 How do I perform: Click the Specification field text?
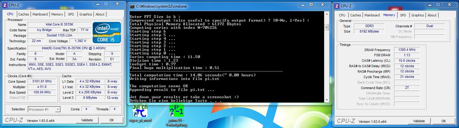click(x=74, y=48)
